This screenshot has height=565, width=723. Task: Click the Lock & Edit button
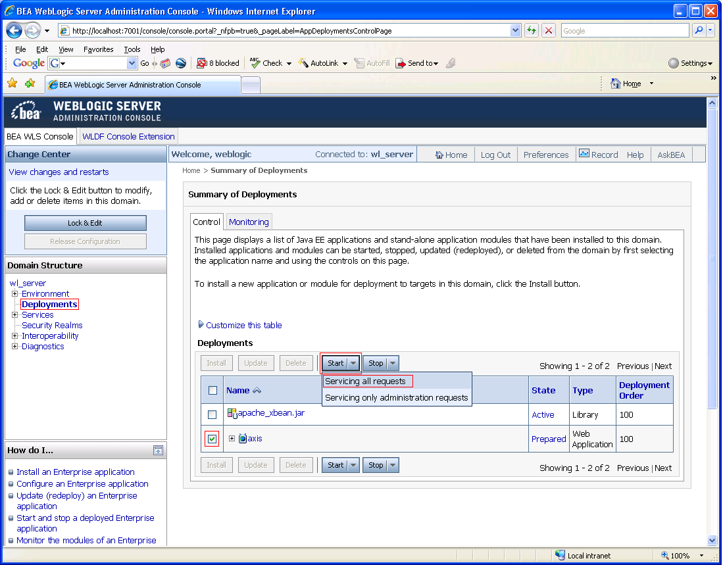click(86, 223)
